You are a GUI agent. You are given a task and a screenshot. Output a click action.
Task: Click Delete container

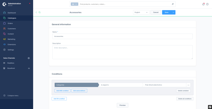coord(183,91)
